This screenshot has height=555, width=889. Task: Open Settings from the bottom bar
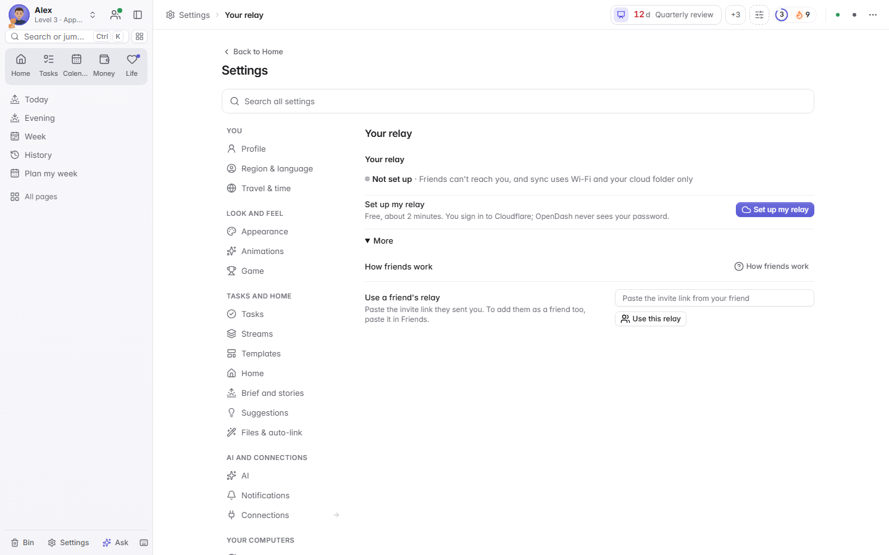[x=69, y=543]
